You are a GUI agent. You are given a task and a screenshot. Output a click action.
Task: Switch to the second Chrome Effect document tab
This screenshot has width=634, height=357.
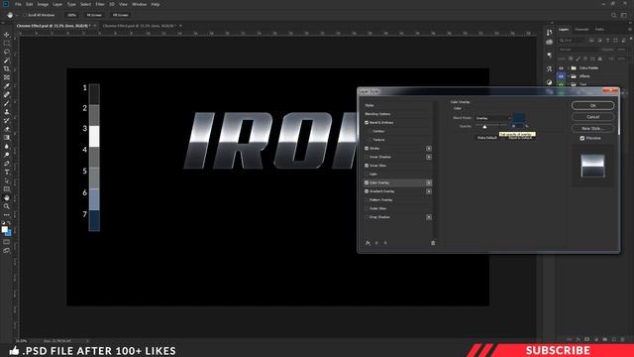pyautogui.click(x=139, y=26)
